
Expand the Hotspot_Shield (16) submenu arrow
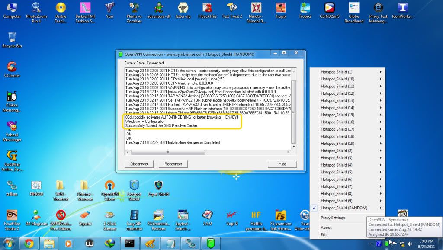(381, 122)
